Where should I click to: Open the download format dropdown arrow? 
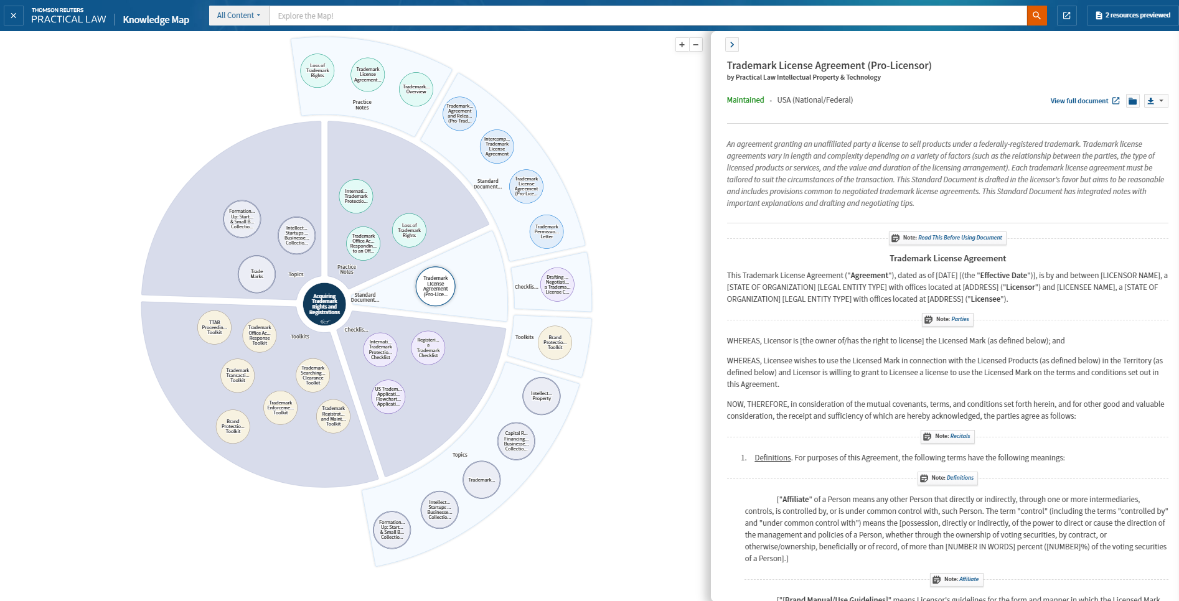point(1162,100)
